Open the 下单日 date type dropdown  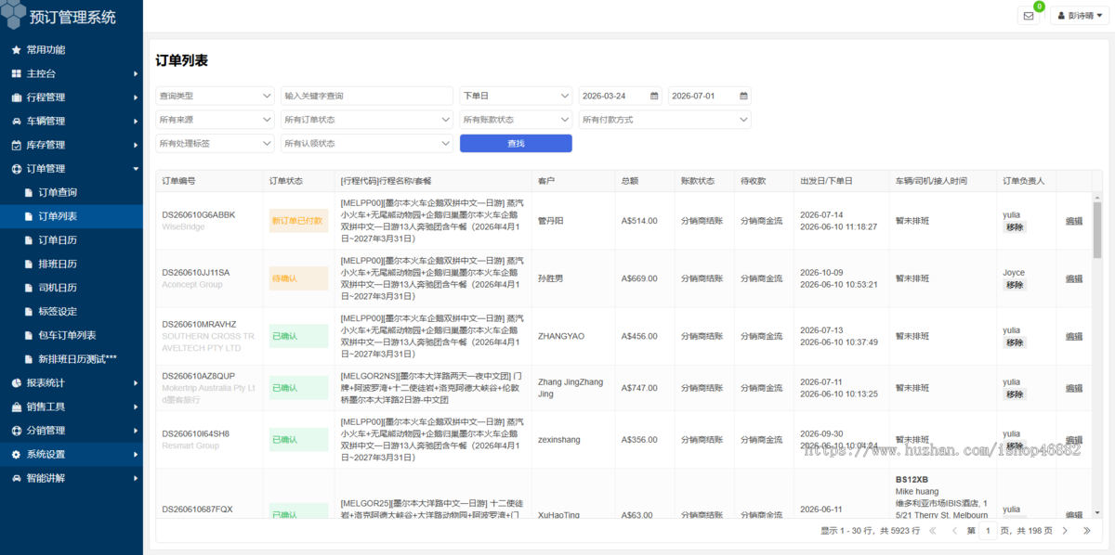[516, 96]
